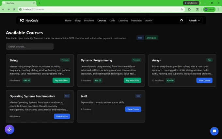222x139 pixels.
Task: Open a new browser tab with plus
Action: click(x=39, y=3)
